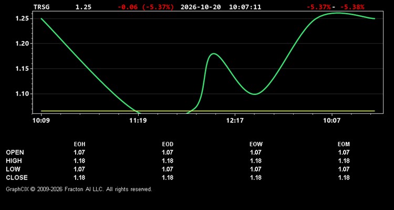Click the EOH column header

[x=79, y=144]
